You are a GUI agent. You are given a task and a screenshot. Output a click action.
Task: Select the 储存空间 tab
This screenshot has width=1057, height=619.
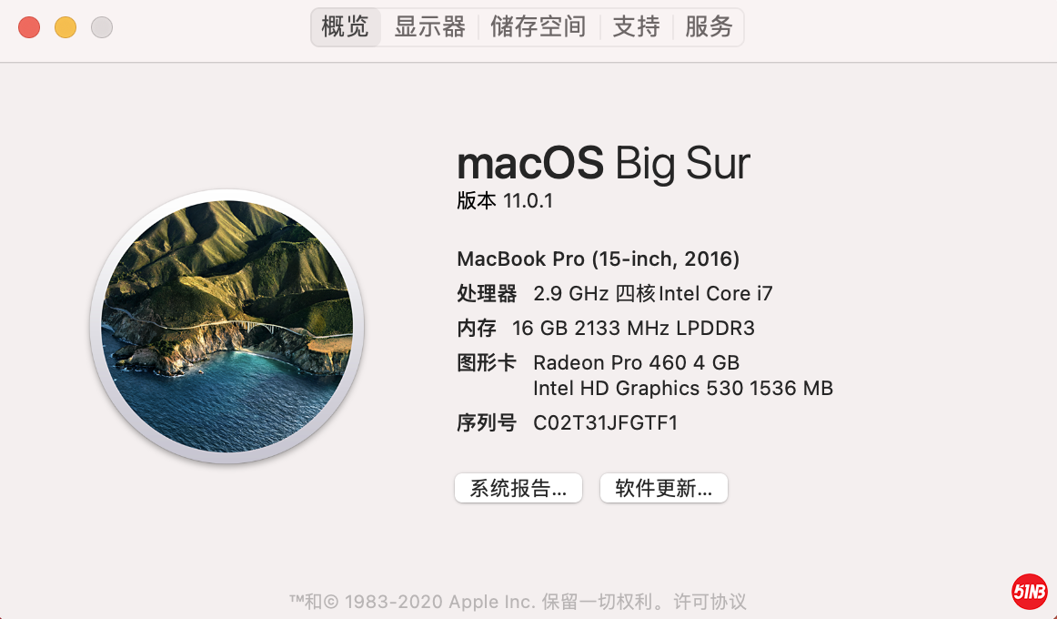click(x=539, y=27)
